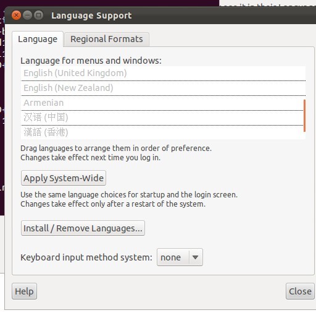Click the Close button
This screenshot has width=316, height=323.
click(x=300, y=291)
